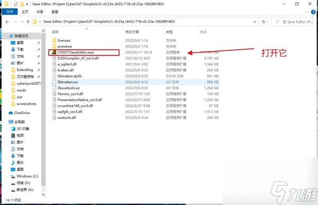Open pinned 桌面 under quick access

point(20,42)
